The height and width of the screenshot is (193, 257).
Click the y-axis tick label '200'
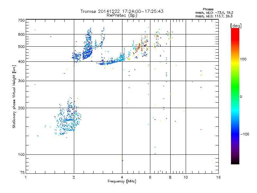coord(21,108)
